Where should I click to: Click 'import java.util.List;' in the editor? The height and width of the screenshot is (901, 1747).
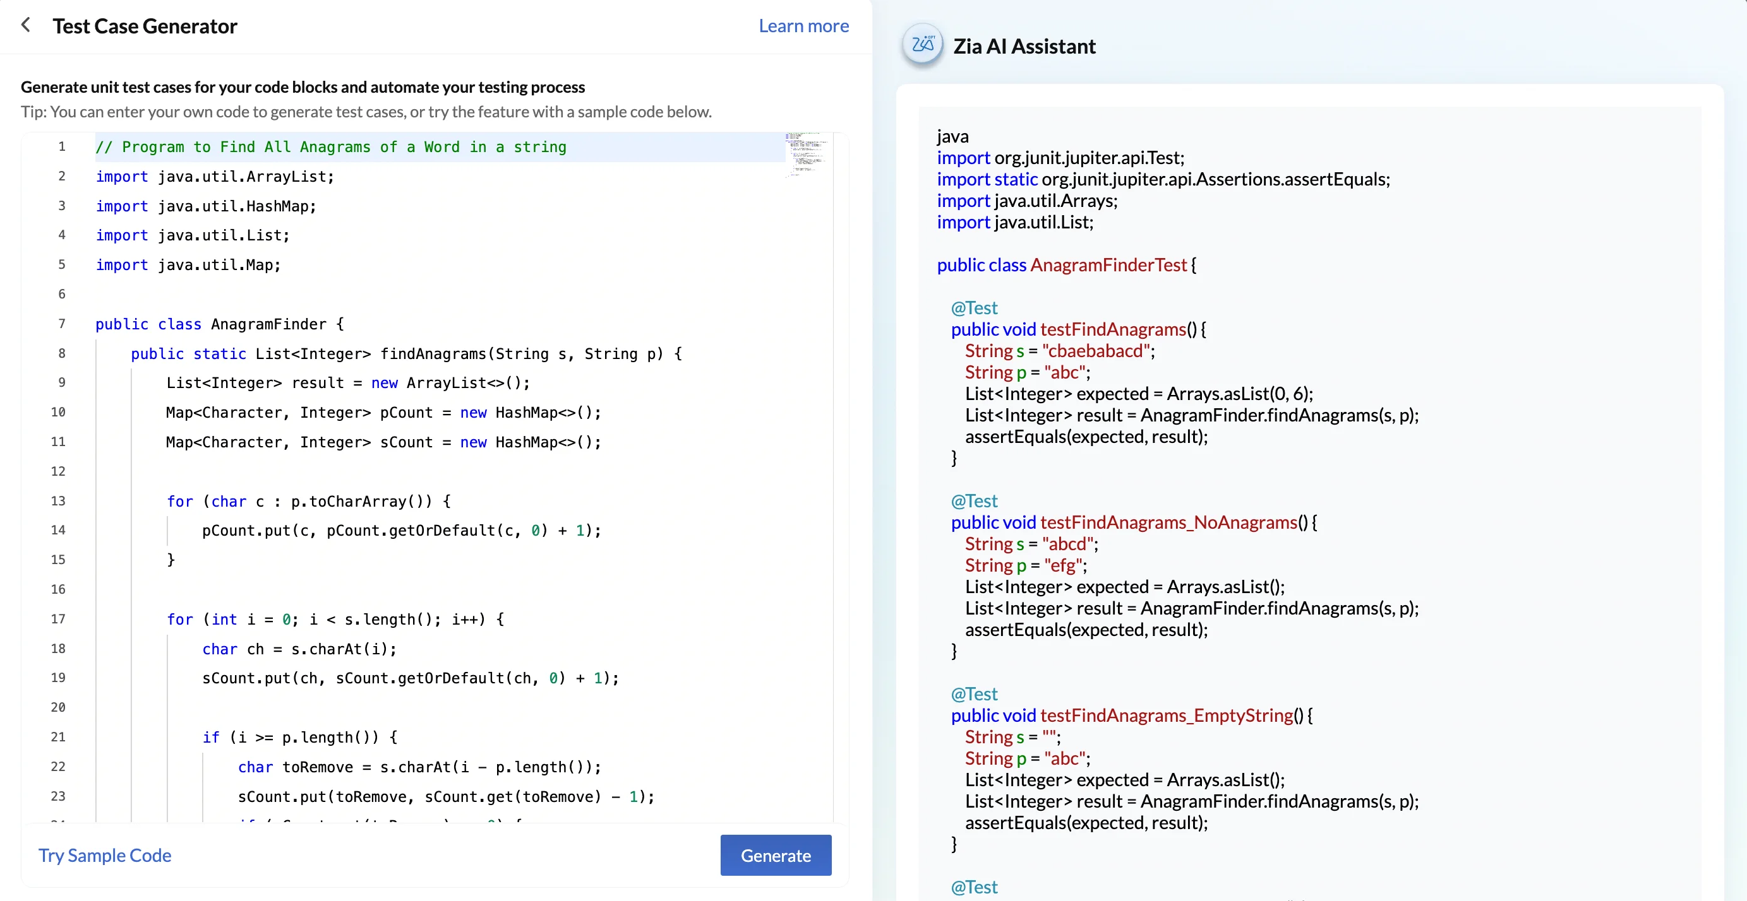tap(193, 235)
